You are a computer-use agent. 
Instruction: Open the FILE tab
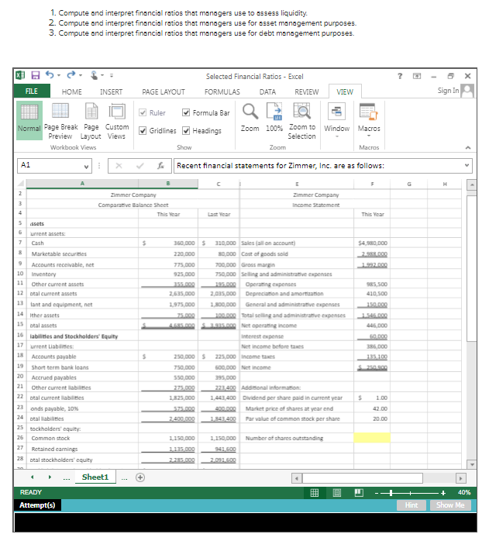coord(32,91)
